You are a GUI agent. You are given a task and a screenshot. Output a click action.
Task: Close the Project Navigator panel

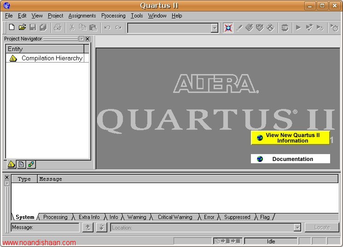tap(87, 39)
